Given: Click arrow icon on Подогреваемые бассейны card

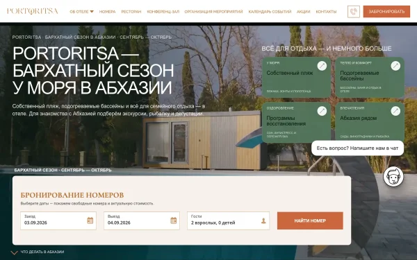Looking at the screenshot, I should coord(395,66).
